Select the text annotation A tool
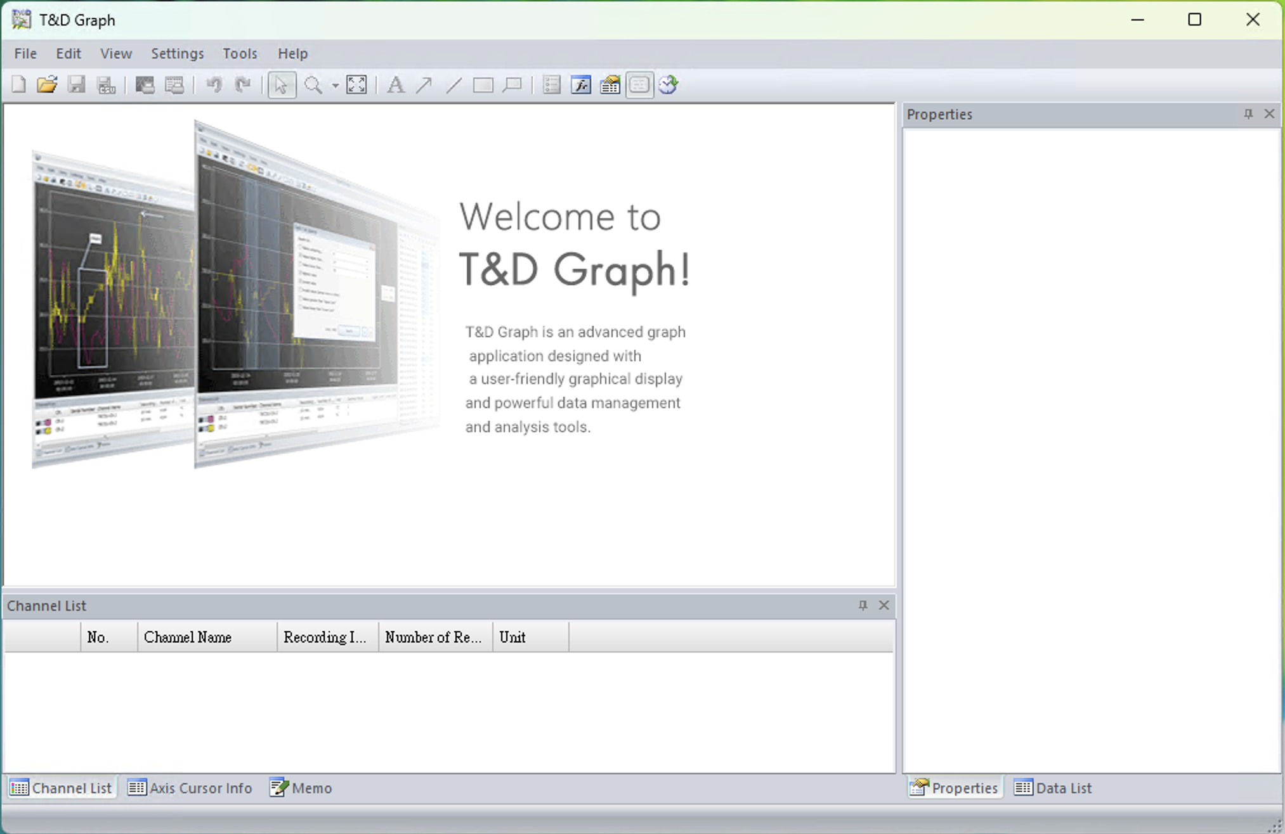 396,85
